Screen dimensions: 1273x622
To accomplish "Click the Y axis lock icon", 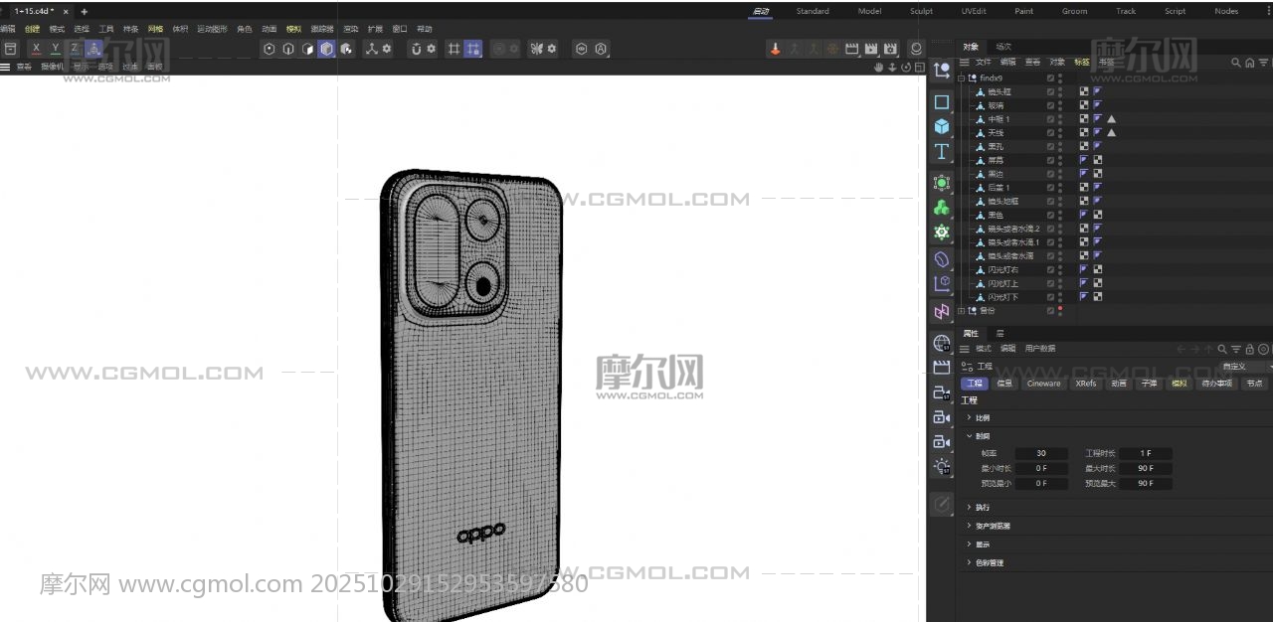I will (56, 49).
